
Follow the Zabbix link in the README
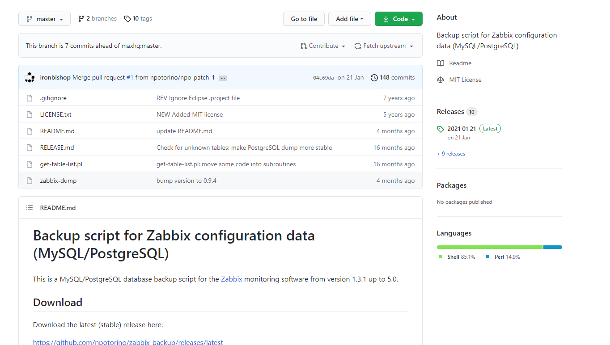(x=232, y=279)
